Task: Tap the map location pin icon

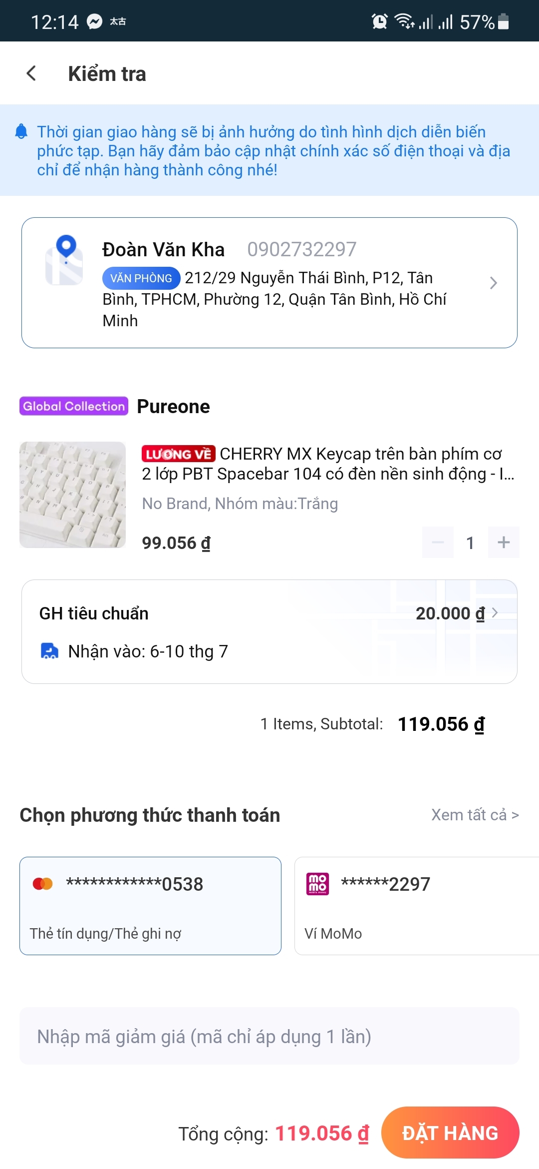Action: pos(64,260)
